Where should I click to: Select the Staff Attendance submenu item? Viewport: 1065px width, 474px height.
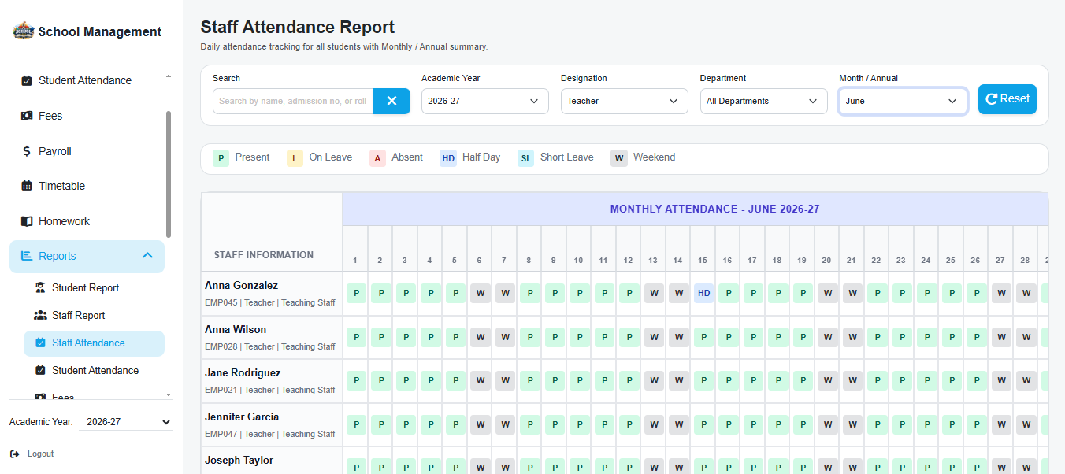point(94,343)
